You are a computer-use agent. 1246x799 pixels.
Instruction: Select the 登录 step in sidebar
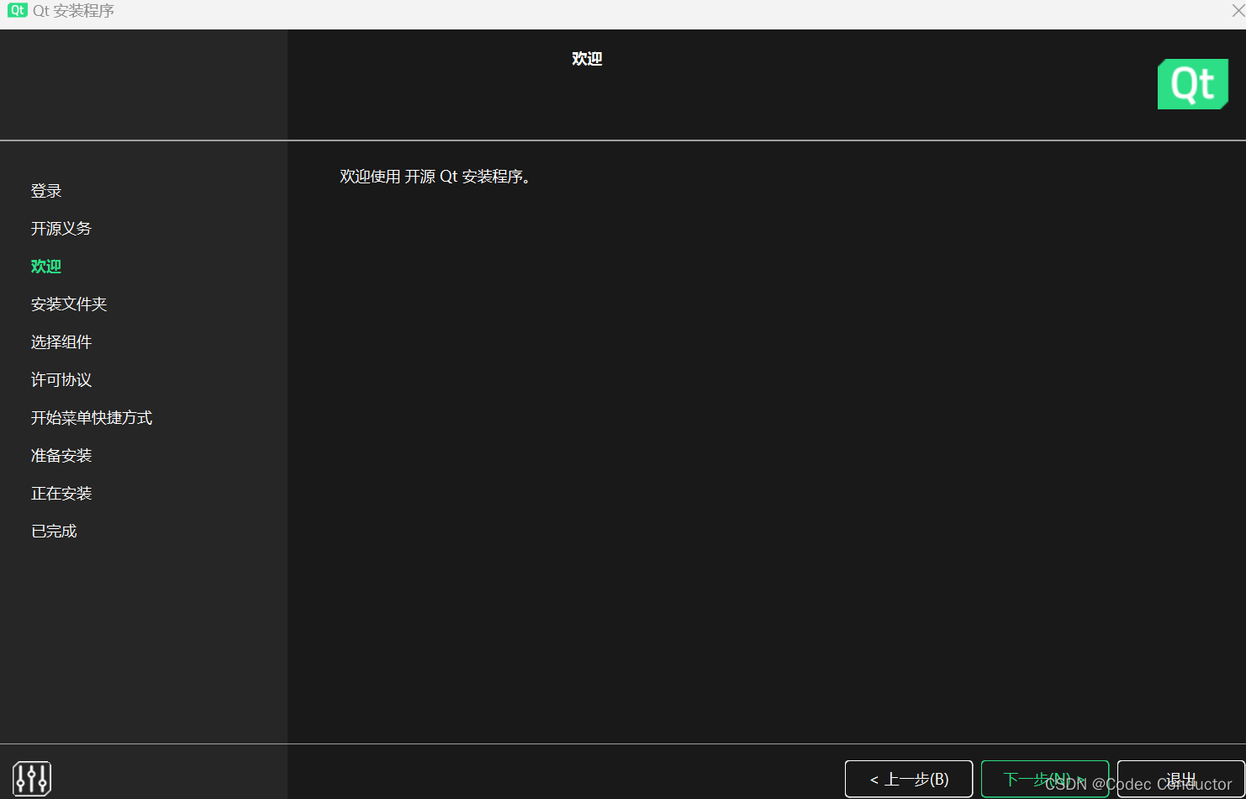pyautogui.click(x=46, y=191)
